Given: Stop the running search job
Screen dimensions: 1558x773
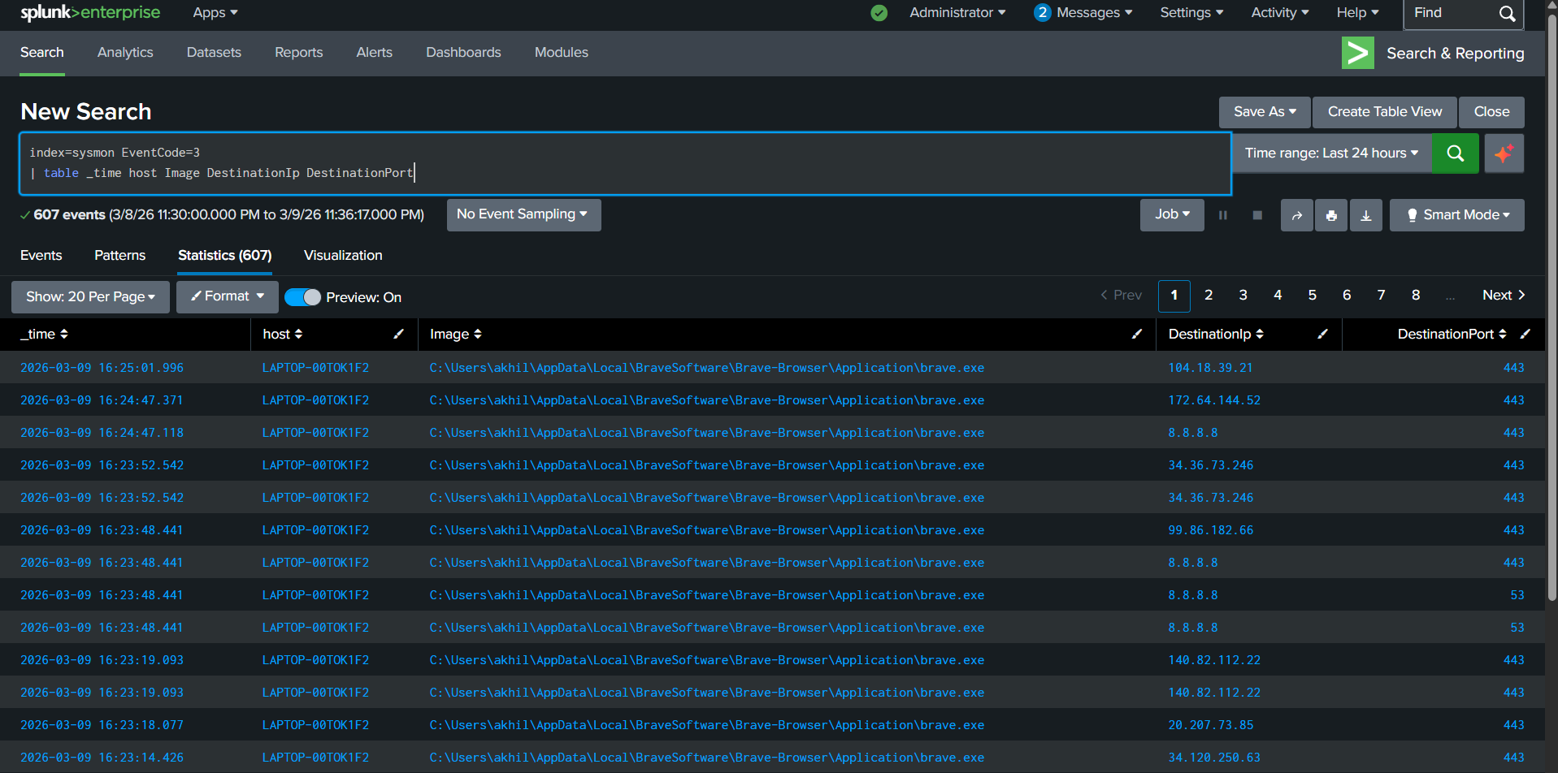Looking at the screenshot, I should click(1256, 214).
